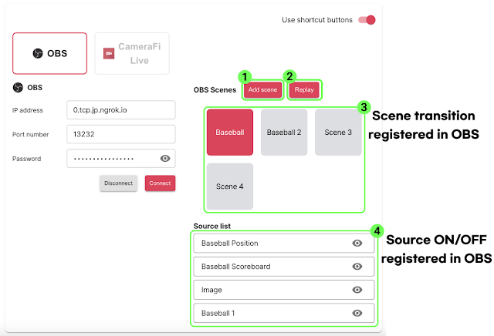Click the OBS Scenes label
Viewport: 494px width, 336px height.
coord(215,90)
